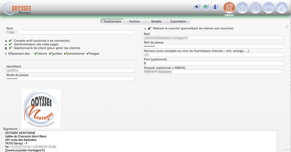Open the mountain peaks module icon

[x=282, y=7]
